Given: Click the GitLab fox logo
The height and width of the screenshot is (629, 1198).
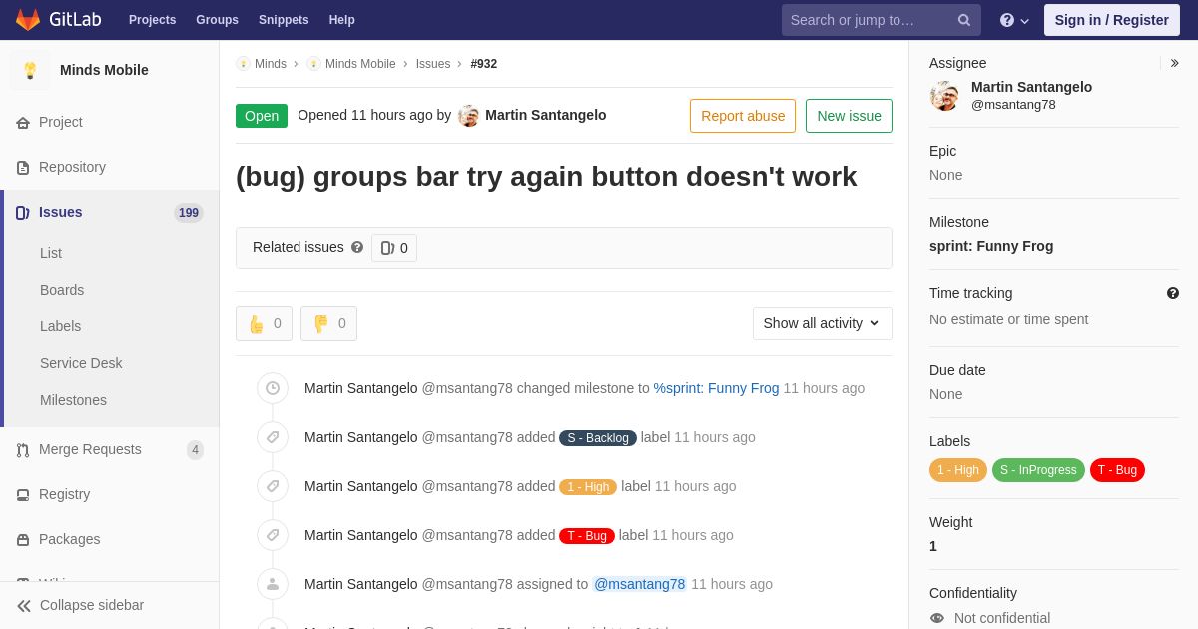Looking at the screenshot, I should (x=28, y=20).
